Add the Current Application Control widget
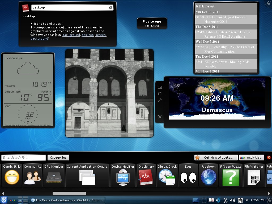 [x=87, y=175]
